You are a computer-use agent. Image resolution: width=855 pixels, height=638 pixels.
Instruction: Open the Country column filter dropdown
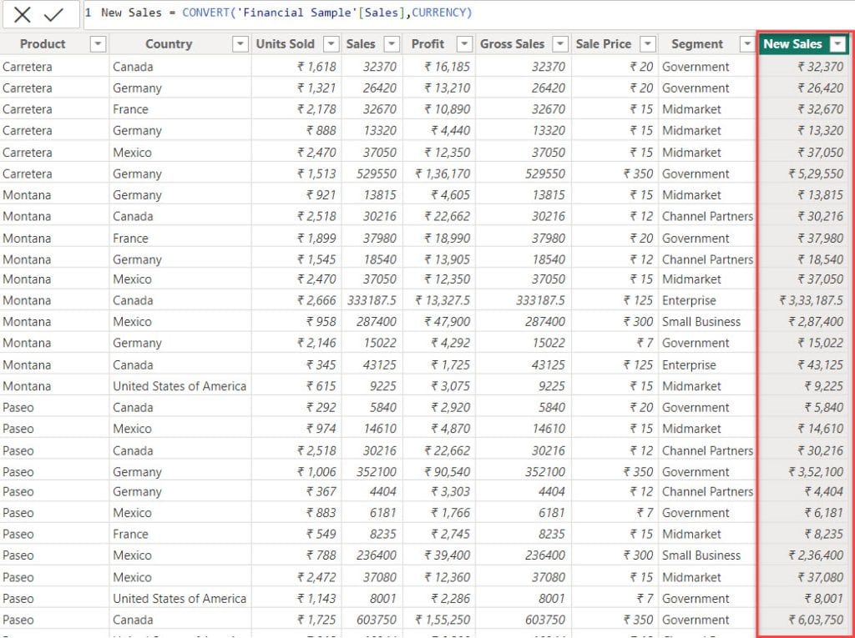[240, 44]
